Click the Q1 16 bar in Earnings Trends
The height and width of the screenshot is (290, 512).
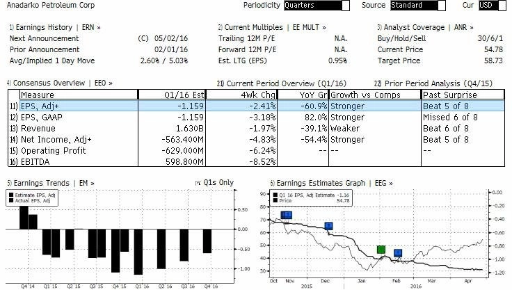click(138, 252)
